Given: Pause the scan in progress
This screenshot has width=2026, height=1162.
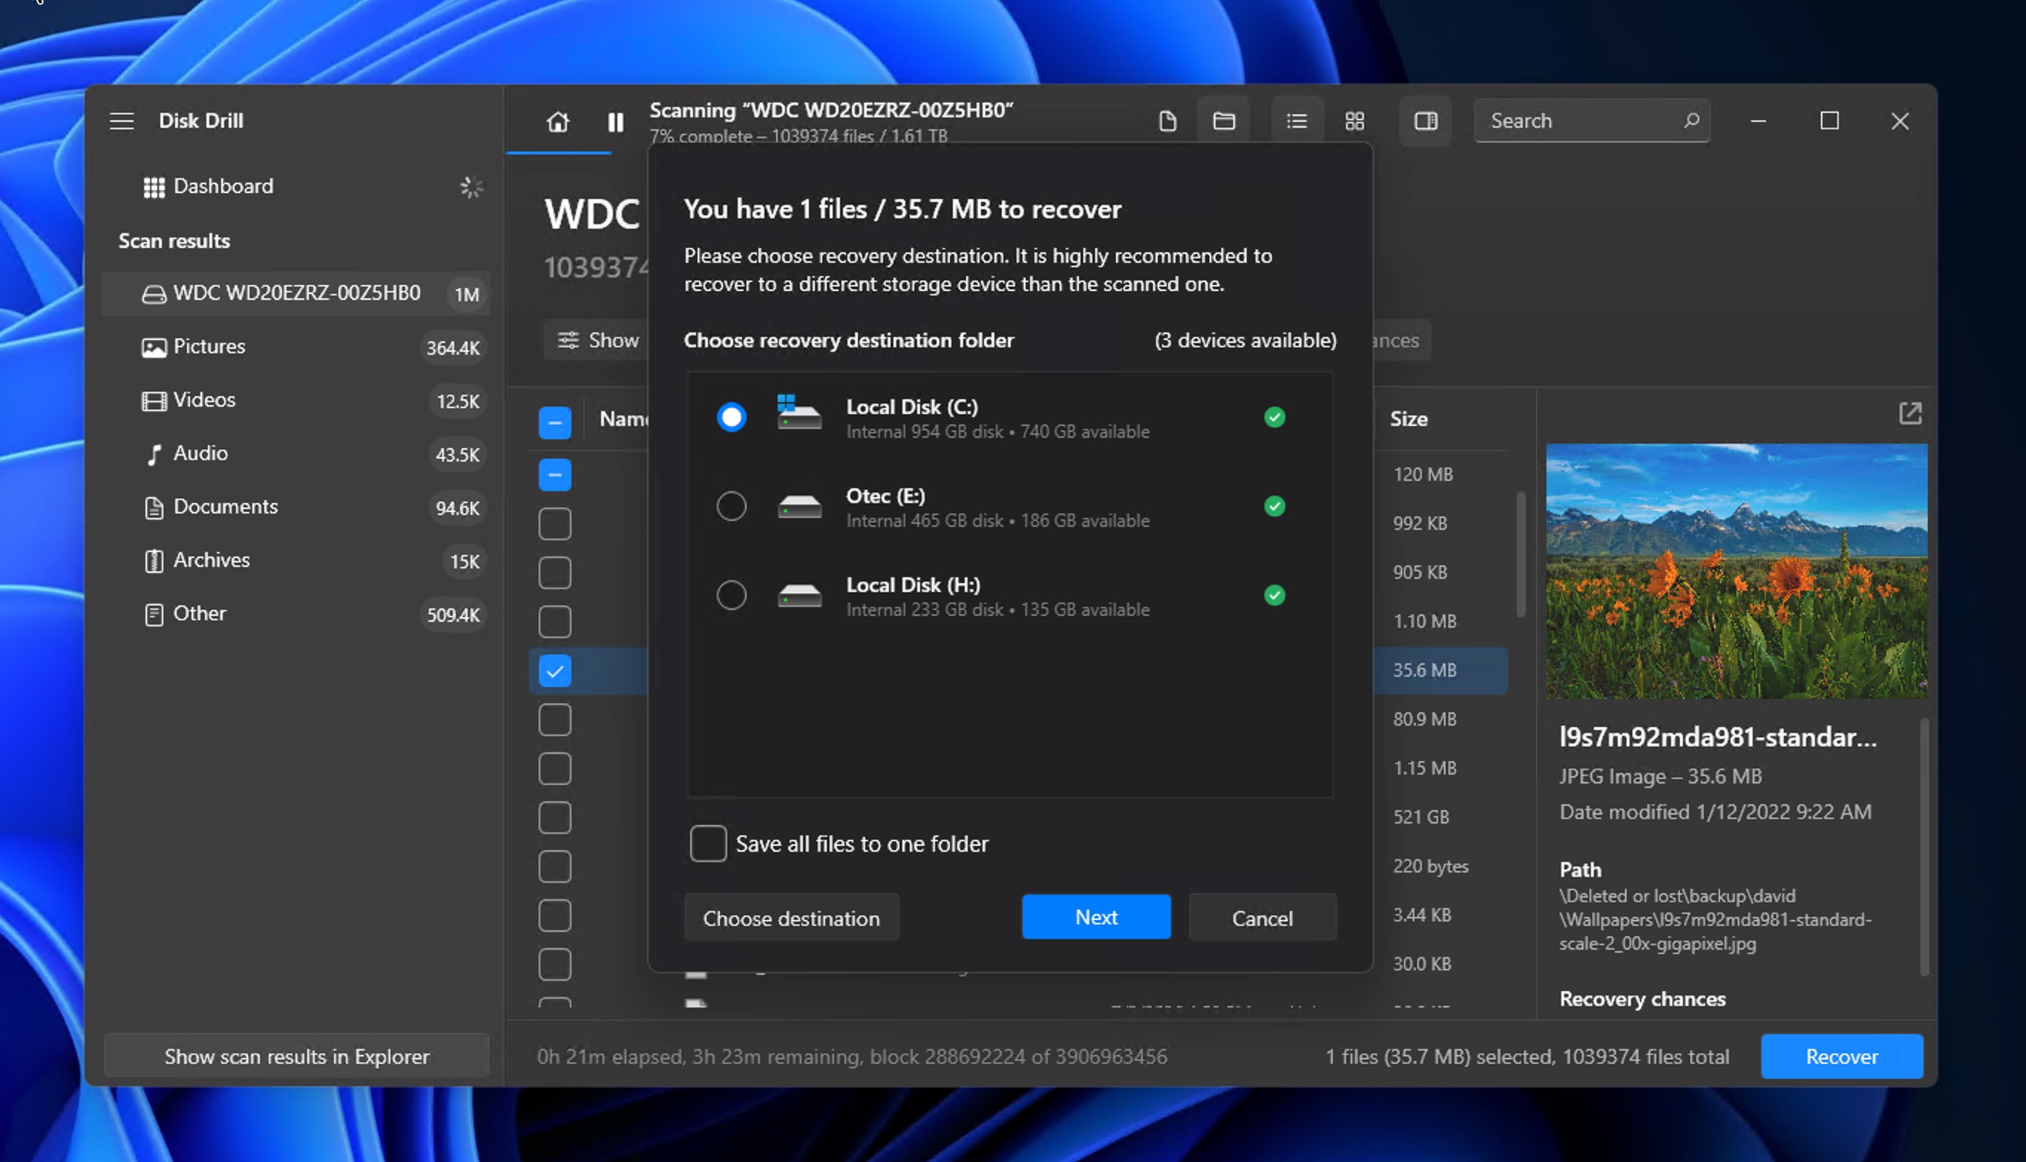Looking at the screenshot, I should click(x=615, y=121).
